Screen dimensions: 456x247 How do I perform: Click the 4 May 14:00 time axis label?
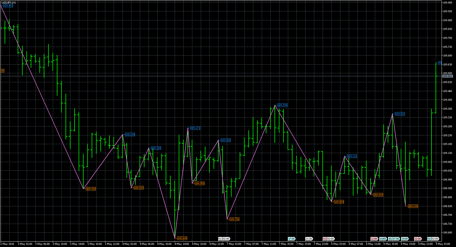click(182, 244)
